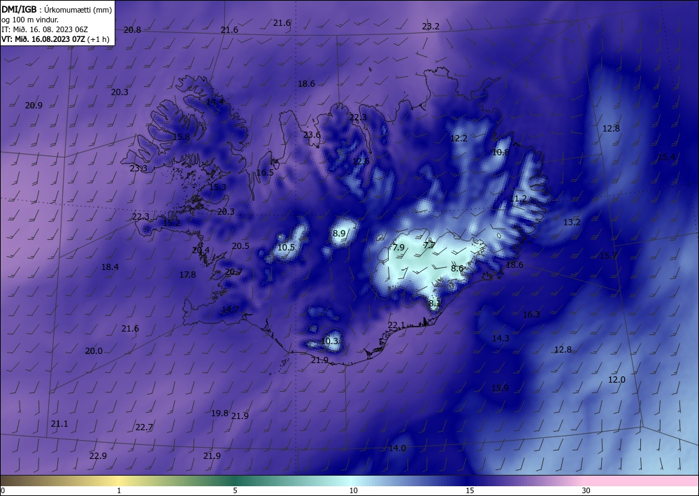Select the color scale label 30
Image resolution: width=699 pixels, height=496 pixels.
tap(586, 490)
